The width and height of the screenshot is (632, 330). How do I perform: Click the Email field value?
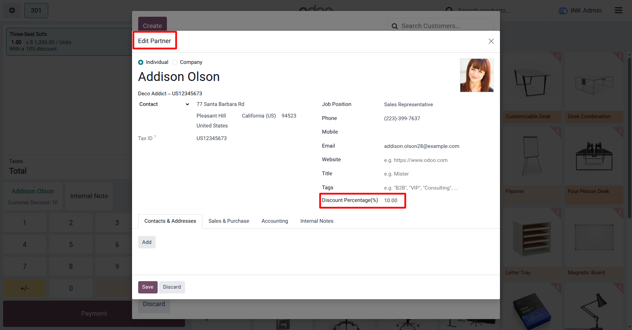click(x=421, y=146)
